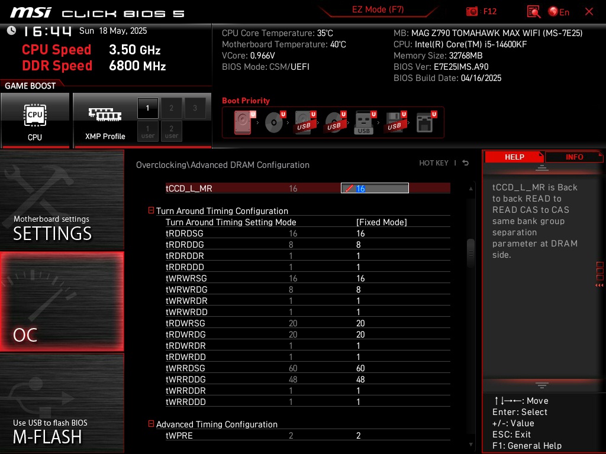
Task: Select the tRDWRDG timing row
Action: 308,334
